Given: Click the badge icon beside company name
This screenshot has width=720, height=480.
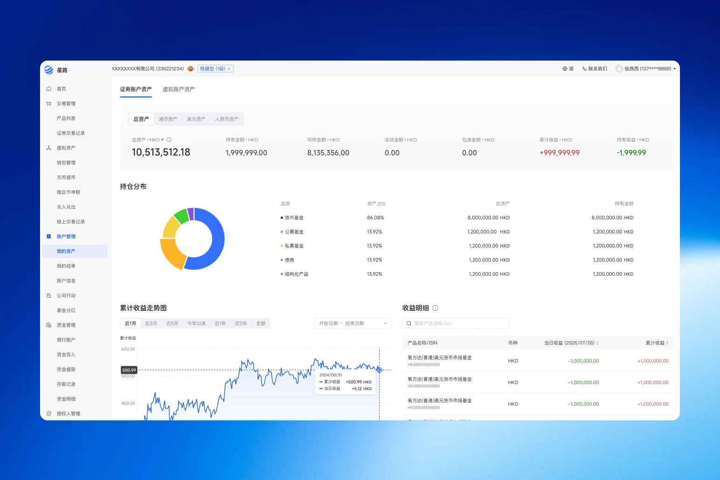Looking at the screenshot, I should click(x=190, y=69).
